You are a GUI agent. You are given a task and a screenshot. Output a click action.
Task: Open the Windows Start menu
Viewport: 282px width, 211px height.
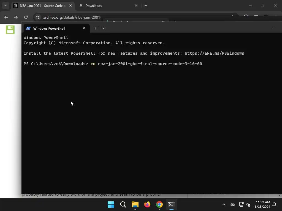111,204
